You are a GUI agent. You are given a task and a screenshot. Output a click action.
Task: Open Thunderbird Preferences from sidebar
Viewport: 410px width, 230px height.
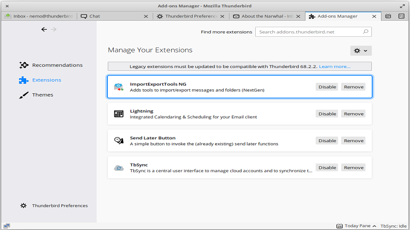pyautogui.click(x=54, y=206)
